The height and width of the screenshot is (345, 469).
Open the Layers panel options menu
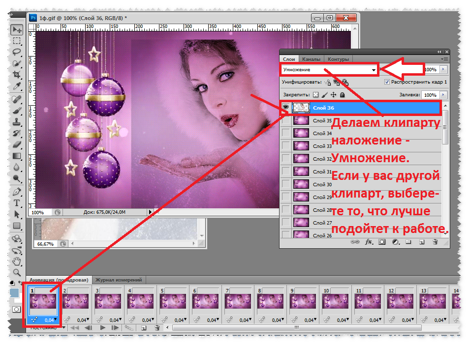point(444,59)
